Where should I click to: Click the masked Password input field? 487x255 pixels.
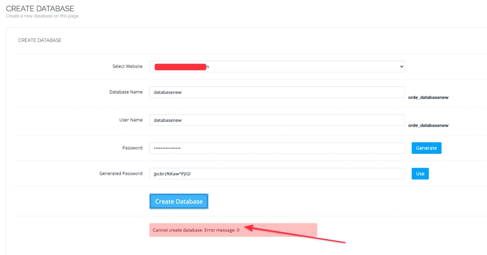pyautogui.click(x=277, y=148)
